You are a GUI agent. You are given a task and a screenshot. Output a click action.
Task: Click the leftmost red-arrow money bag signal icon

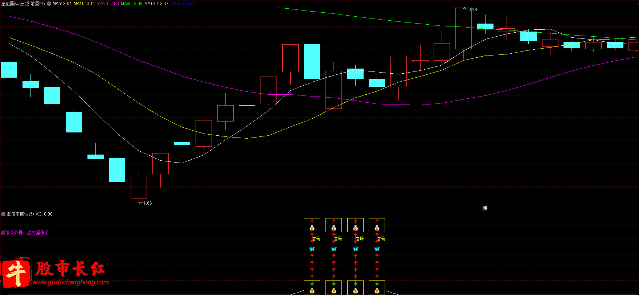312,225
